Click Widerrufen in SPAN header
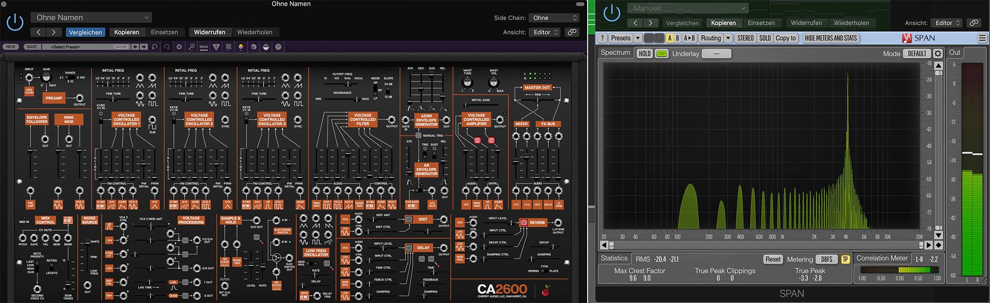Viewport: 990px width, 303px height. [x=806, y=23]
